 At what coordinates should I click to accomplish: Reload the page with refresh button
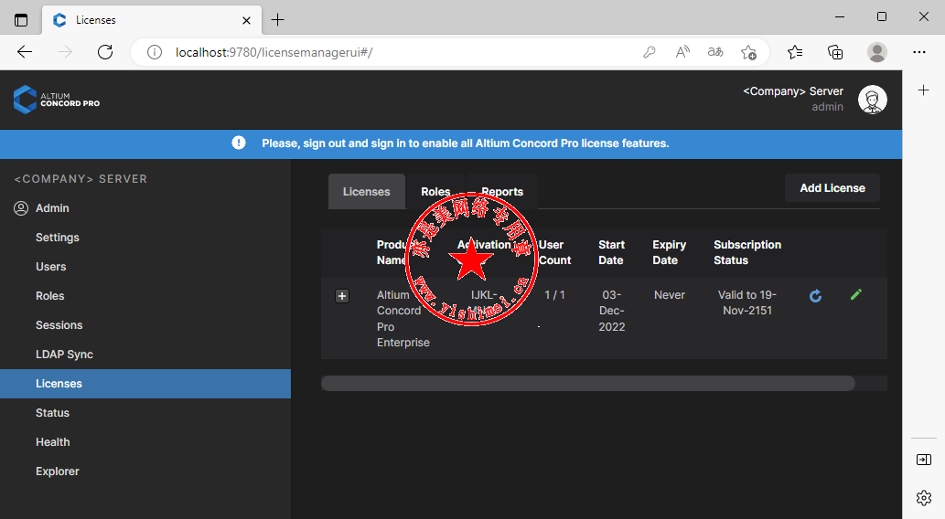pos(105,52)
